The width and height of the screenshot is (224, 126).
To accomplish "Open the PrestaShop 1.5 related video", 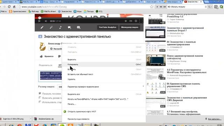I will point(182,15).
